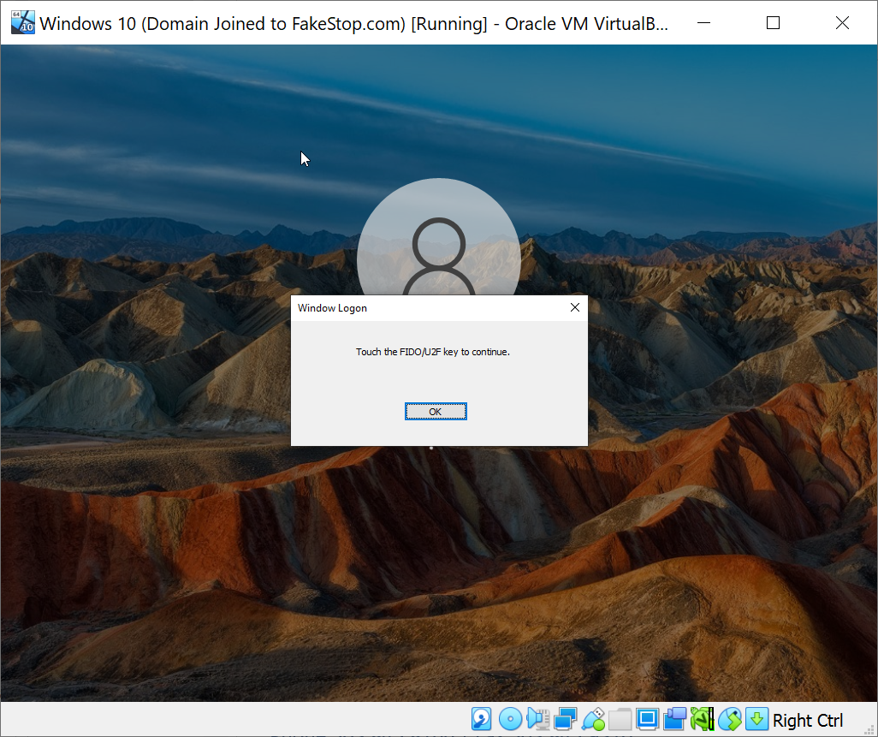Screen dimensions: 878x737
Task: Toggle the mouse integration status icon
Action: [729, 719]
